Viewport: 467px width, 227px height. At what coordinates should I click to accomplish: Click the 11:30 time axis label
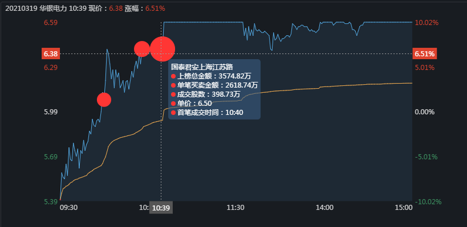click(237, 208)
